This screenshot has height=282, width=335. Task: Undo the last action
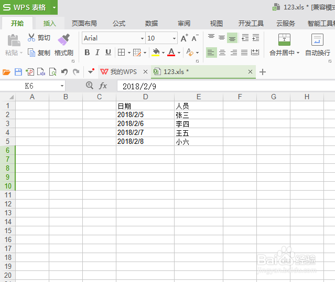click(64, 72)
